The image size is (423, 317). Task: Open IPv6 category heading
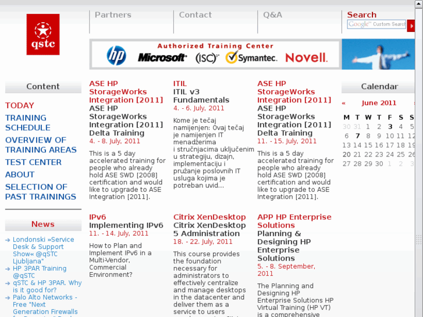(97, 217)
